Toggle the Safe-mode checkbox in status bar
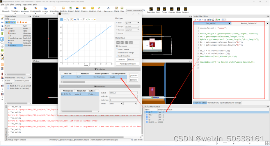Screen dimensions: 270x146 pos(132,140)
